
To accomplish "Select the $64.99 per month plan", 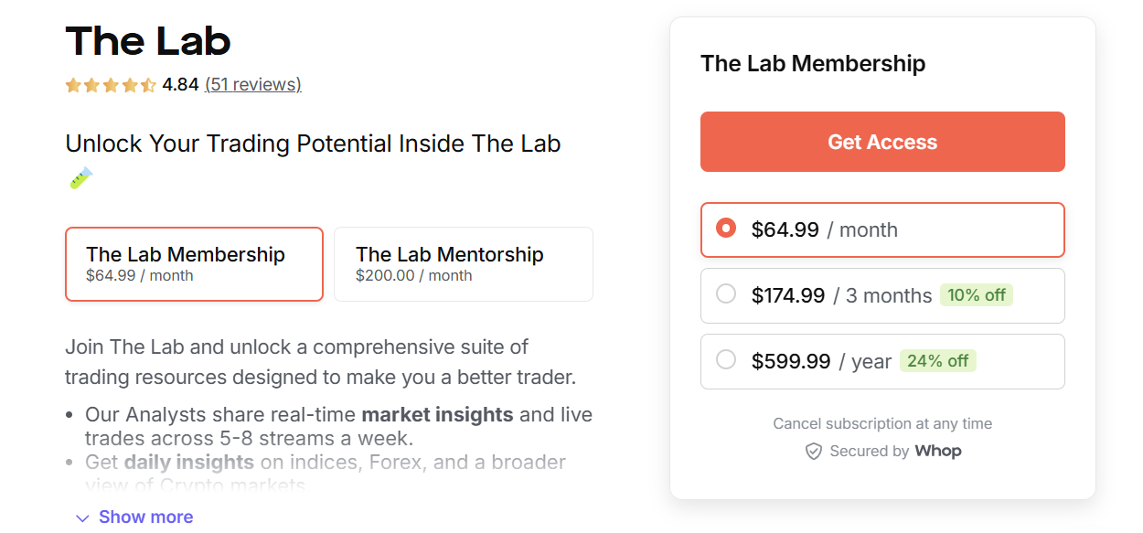I will point(882,229).
